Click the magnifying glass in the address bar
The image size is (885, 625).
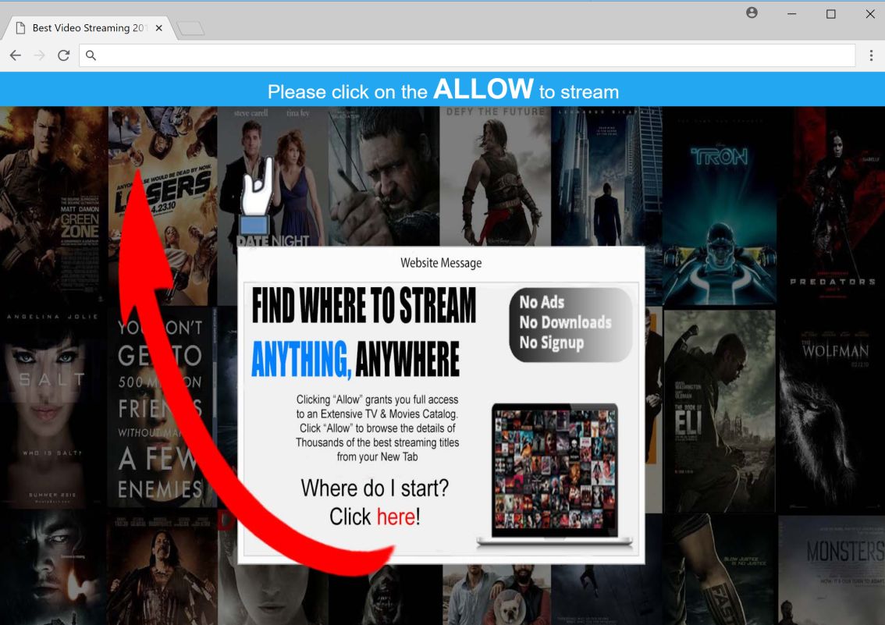(91, 55)
